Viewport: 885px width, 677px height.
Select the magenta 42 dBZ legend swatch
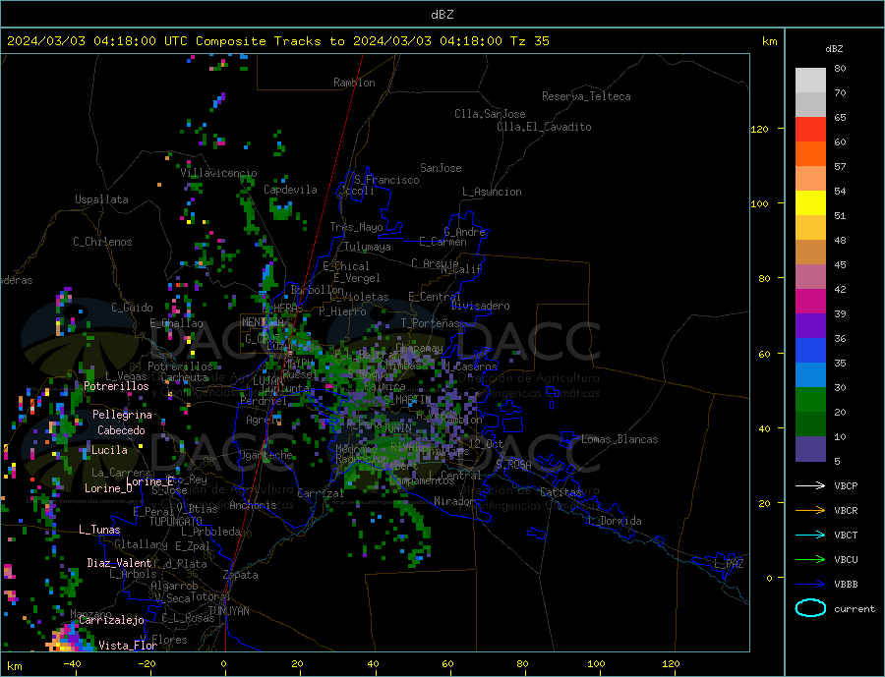pos(810,302)
